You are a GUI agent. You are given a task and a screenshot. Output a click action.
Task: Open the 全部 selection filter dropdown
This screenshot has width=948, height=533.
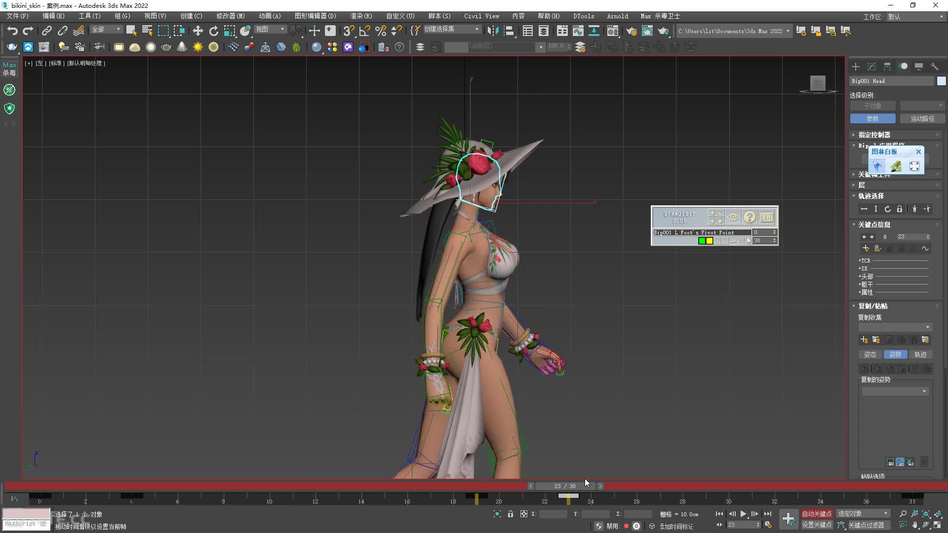coord(106,30)
